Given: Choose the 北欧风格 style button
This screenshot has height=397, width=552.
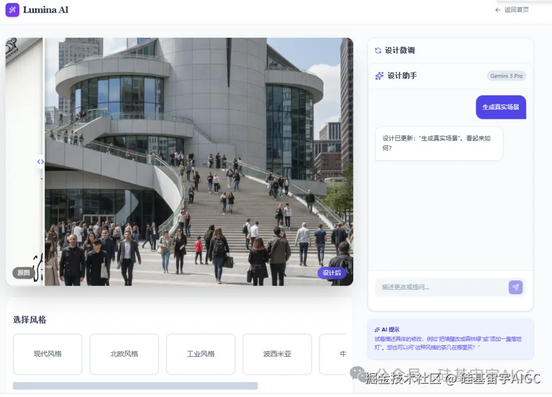Looking at the screenshot, I should tap(124, 354).
